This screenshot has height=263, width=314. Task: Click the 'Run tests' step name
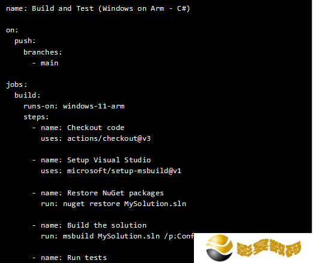point(86,258)
